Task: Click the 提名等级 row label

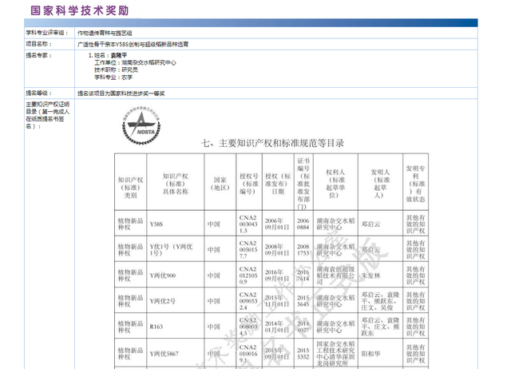Action: [x=38, y=93]
